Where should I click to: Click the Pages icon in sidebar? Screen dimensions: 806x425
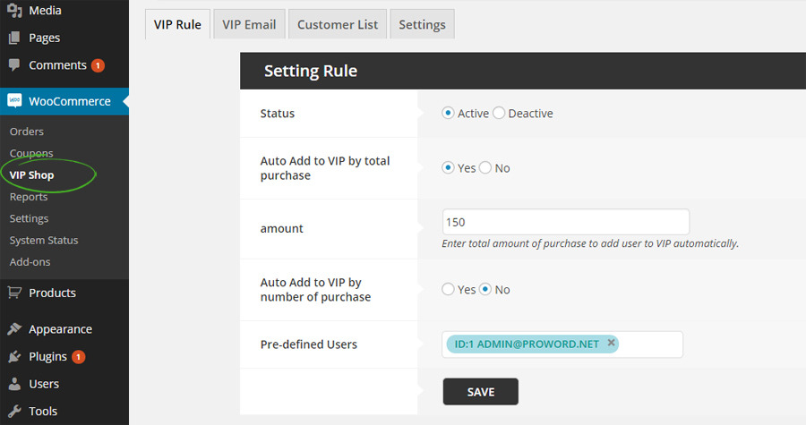click(14, 38)
